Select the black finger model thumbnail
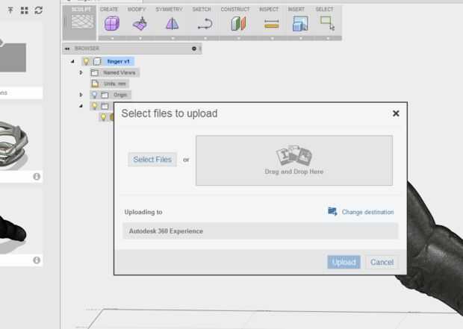Screen dimensions: 463x329 point(13,230)
